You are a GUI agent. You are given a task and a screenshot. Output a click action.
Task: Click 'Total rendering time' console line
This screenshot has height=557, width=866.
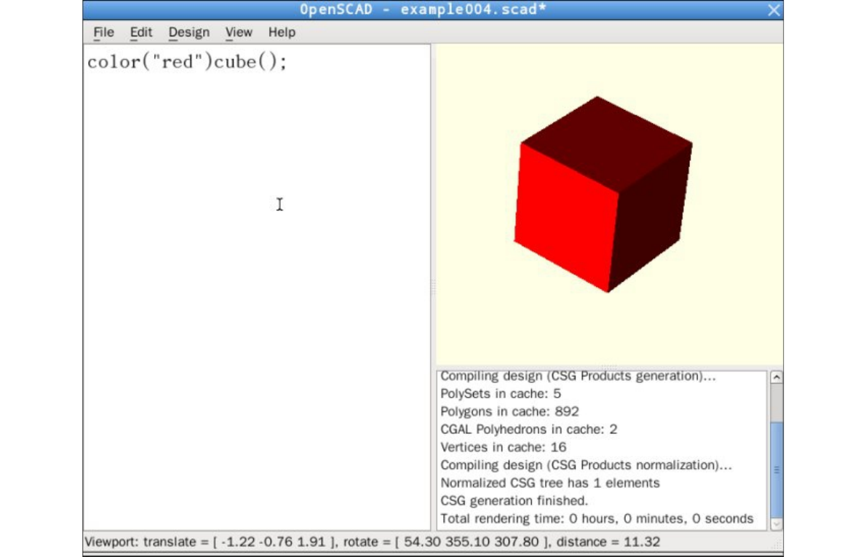(x=597, y=518)
